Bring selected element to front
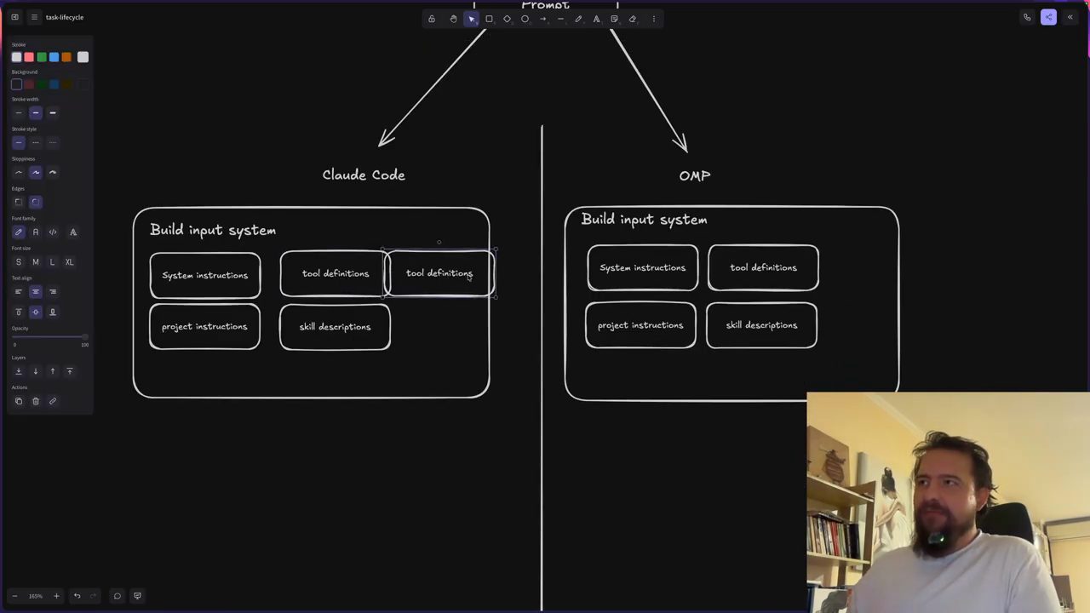Image resolution: width=1090 pixels, height=613 pixels. [70, 371]
